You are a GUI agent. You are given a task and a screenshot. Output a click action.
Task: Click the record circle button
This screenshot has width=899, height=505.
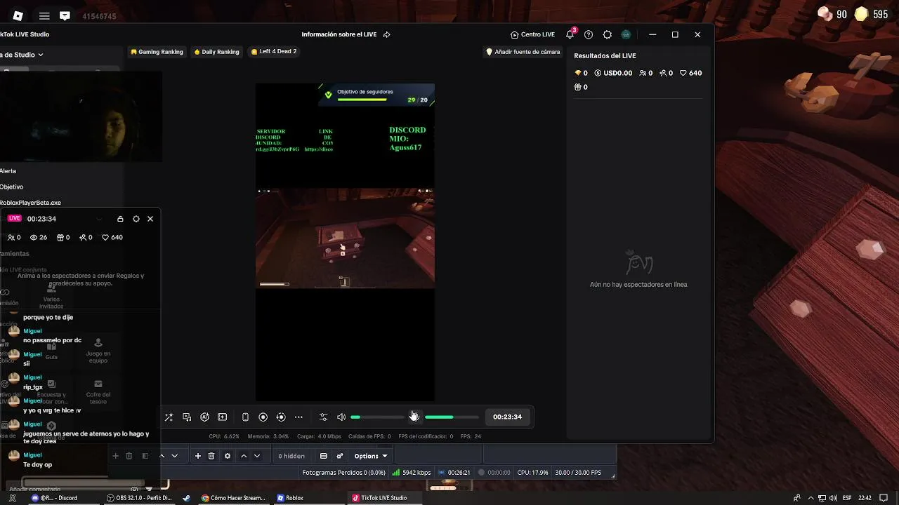tap(263, 417)
